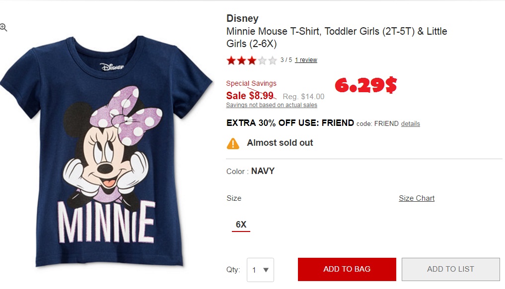
Task: Click the 'Almost sold out' notice text
Action: coord(280,143)
